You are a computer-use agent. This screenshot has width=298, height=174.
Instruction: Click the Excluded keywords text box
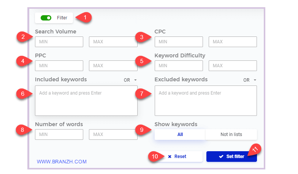click(x=206, y=101)
